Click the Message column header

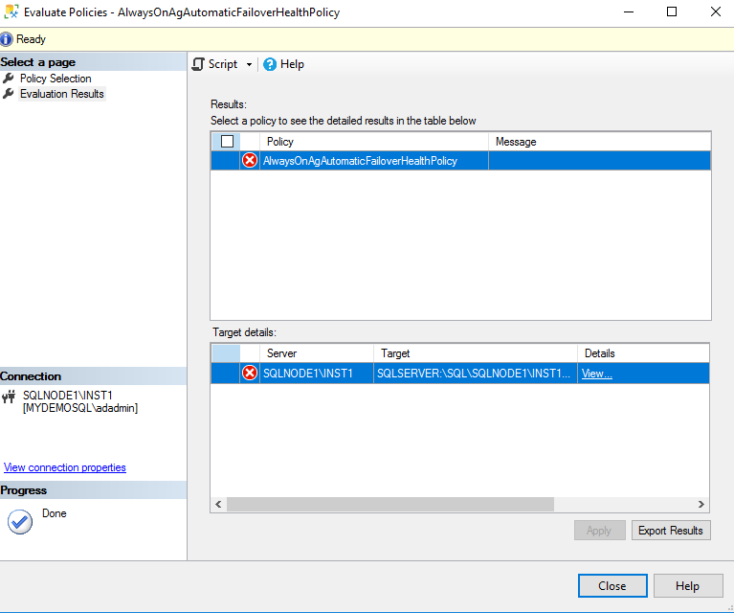(599, 142)
